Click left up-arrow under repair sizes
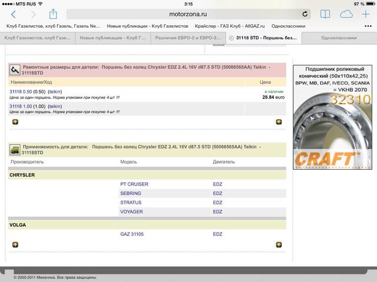The height and width of the screenshot is (282, 377). [x=15, y=122]
